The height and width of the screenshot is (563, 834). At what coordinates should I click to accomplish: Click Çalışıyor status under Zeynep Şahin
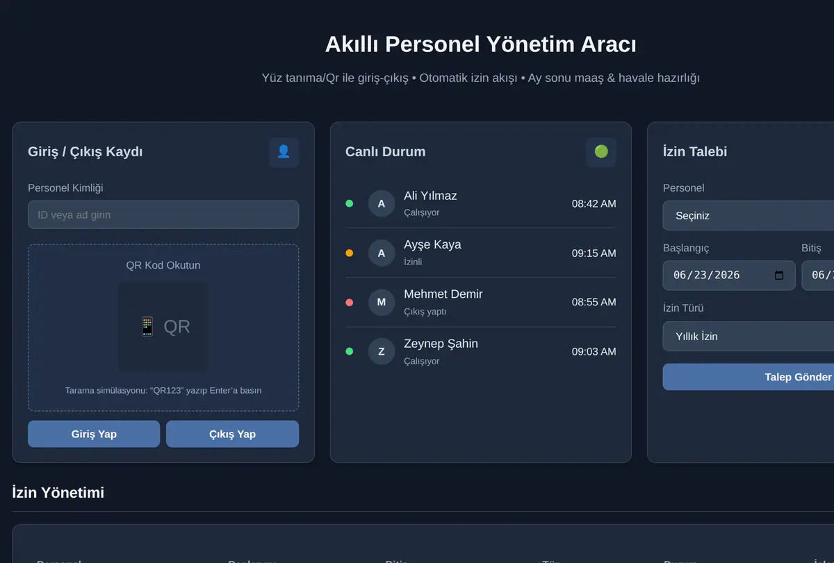[422, 361]
